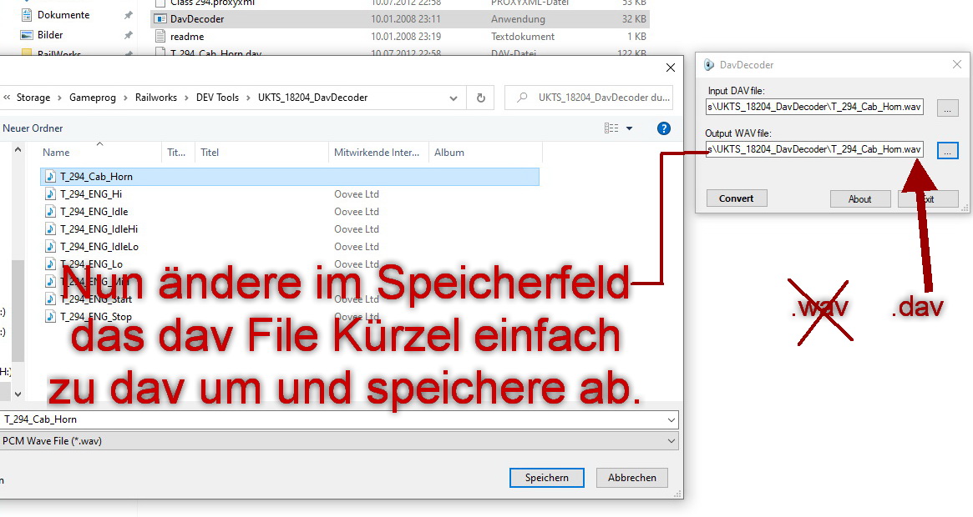Click Gameprog in breadcrumb path
Screen dimensions: 973x517
pyautogui.click(x=93, y=98)
